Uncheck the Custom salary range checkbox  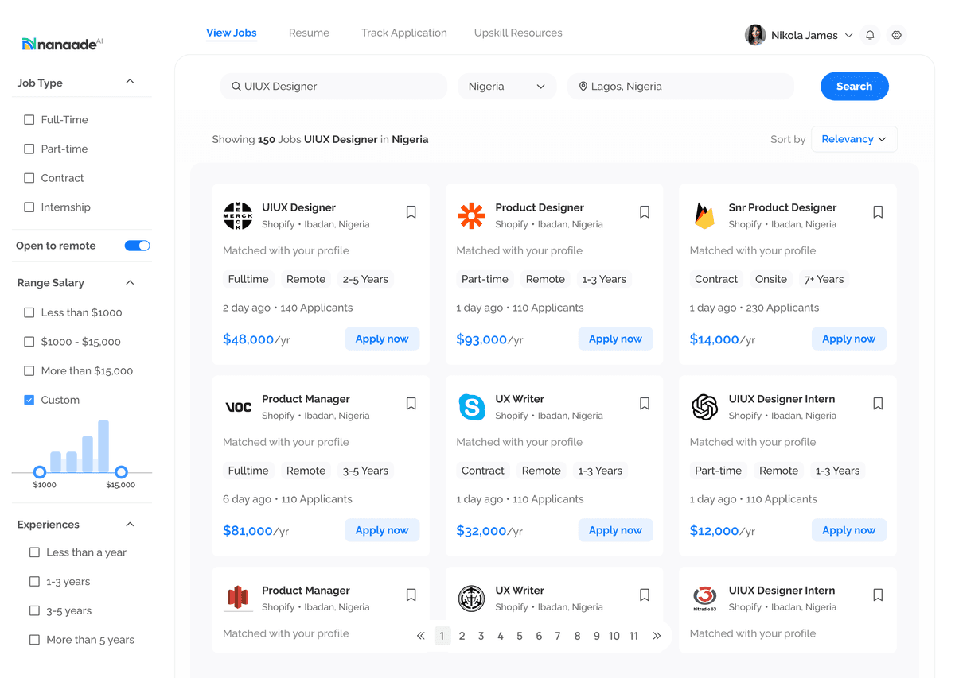[x=29, y=400]
